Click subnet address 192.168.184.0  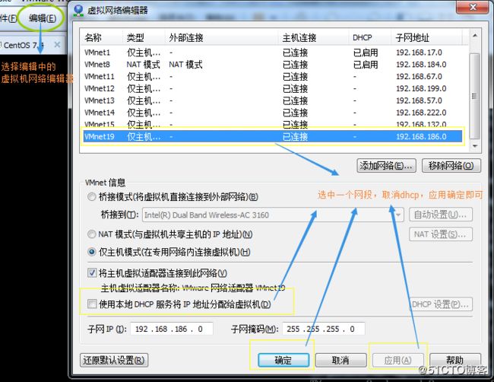[421, 65]
